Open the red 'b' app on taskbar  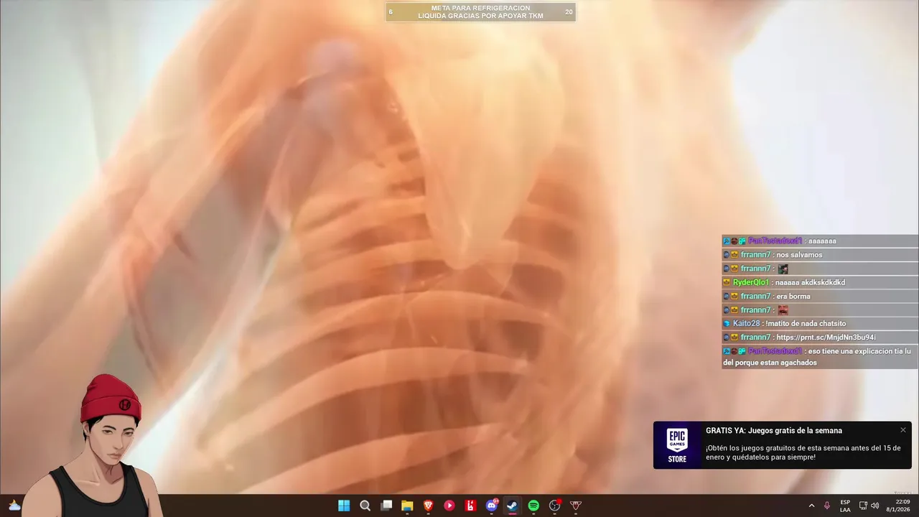(x=470, y=506)
